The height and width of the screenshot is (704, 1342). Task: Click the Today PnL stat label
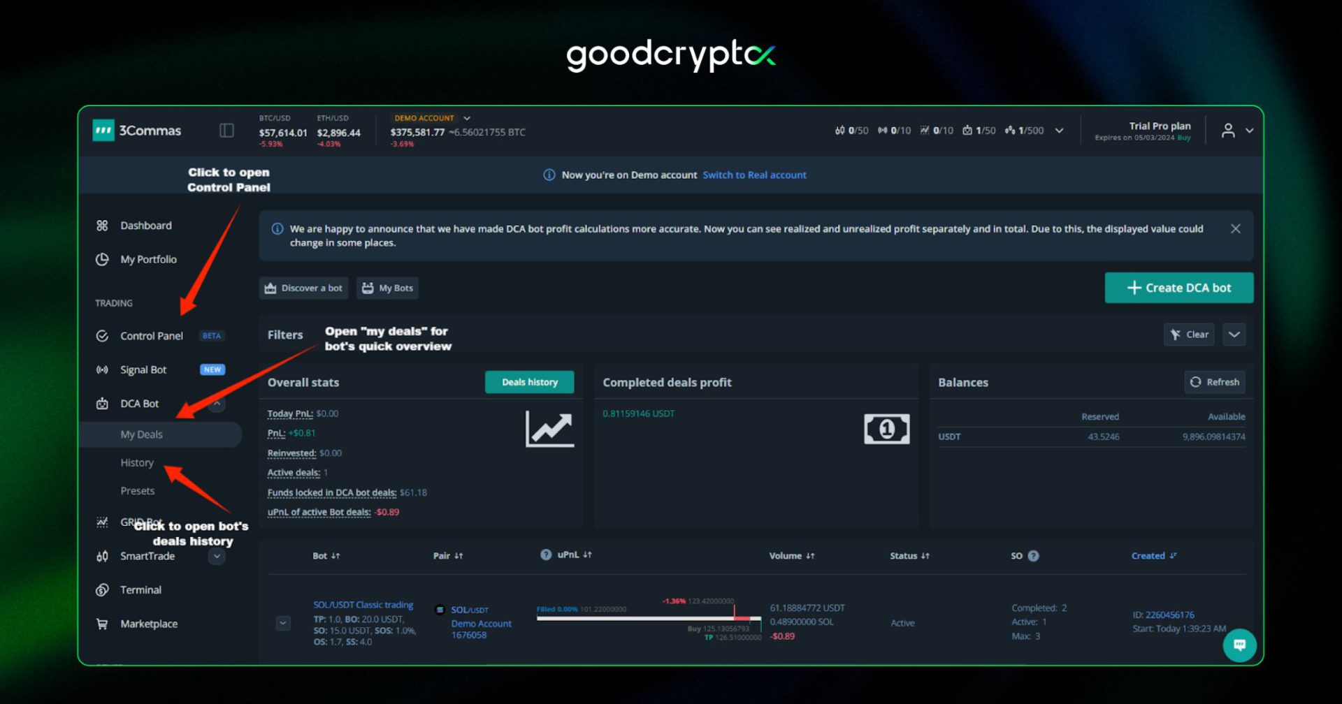(x=290, y=413)
